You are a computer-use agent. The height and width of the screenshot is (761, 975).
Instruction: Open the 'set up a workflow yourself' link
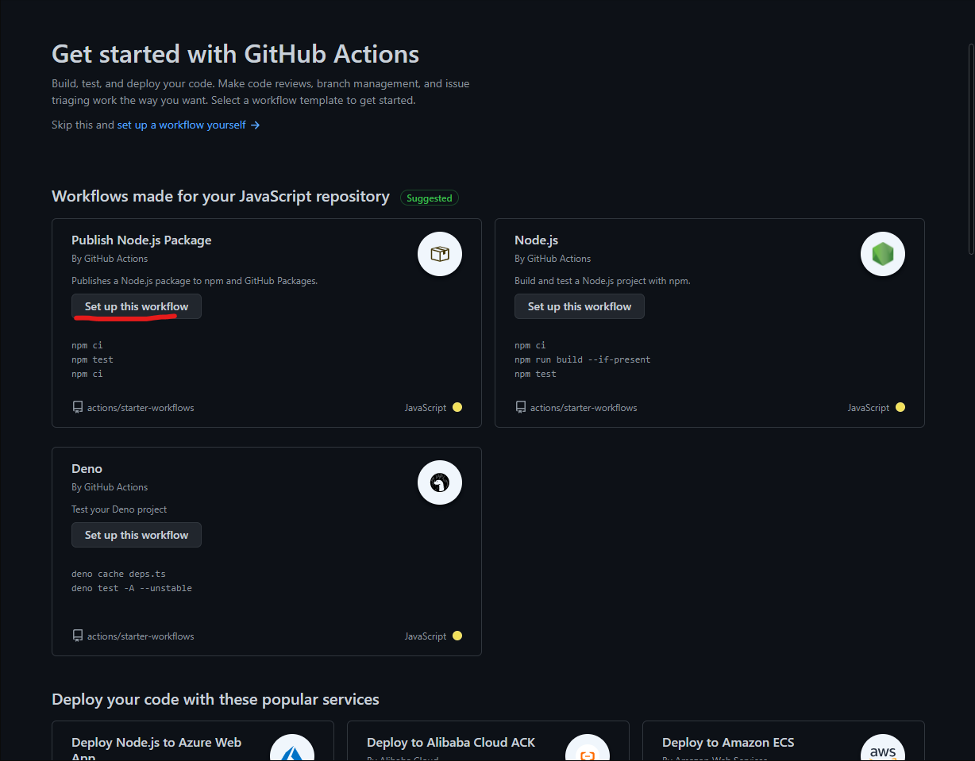[189, 125]
